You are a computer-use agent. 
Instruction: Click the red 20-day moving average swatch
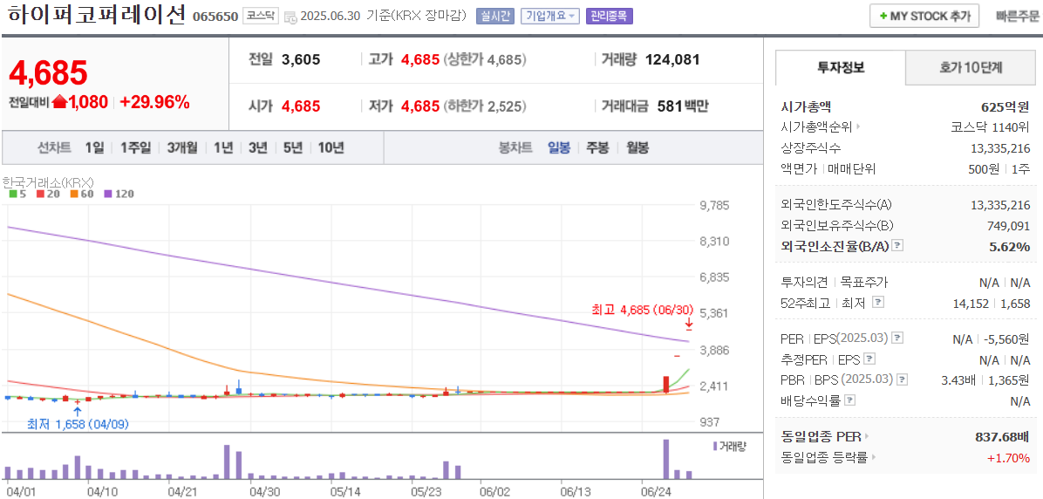tap(40, 195)
